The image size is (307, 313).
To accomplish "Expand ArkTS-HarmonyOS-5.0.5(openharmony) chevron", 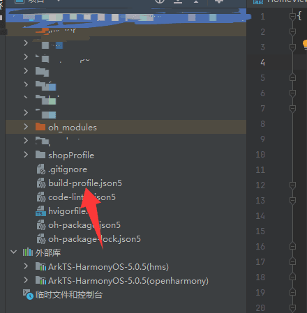I will pos(26,280).
